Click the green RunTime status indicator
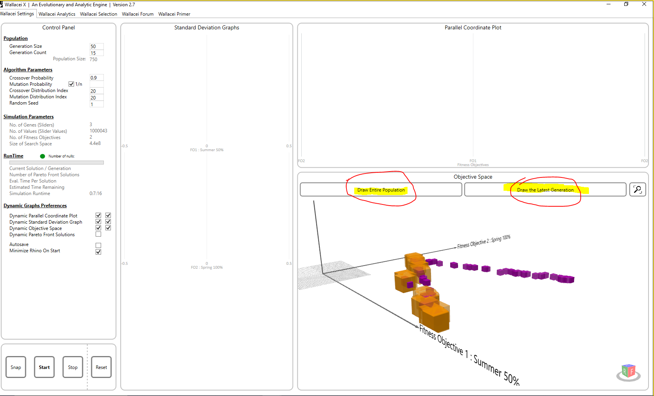Screen dimensions: 654x396 [42, 156]
